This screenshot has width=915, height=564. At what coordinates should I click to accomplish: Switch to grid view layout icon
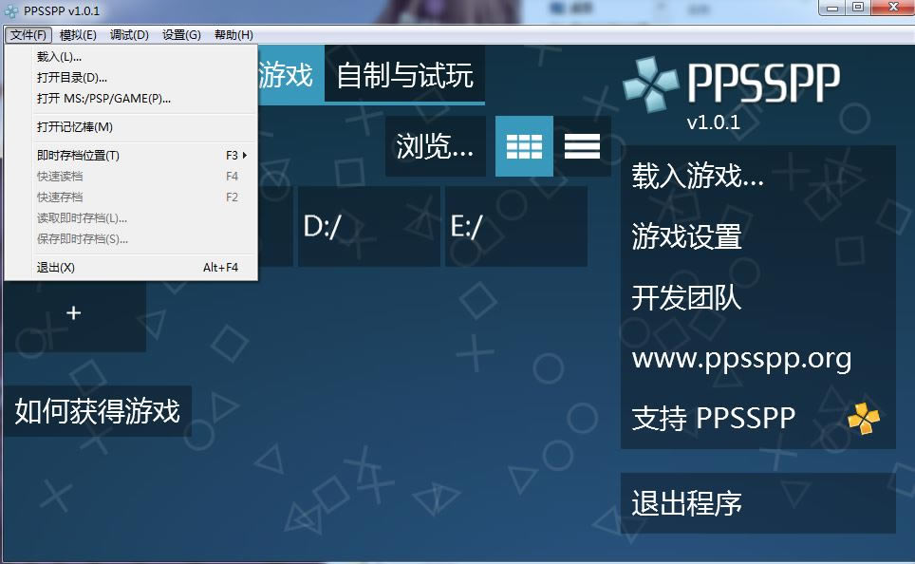point(524,146)
